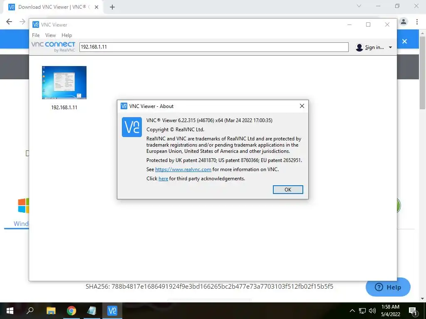This screenshot has width=426, height=319.
Task: Click the VNC Viewer About dialog title icon
Action: (x=124, y=106)
